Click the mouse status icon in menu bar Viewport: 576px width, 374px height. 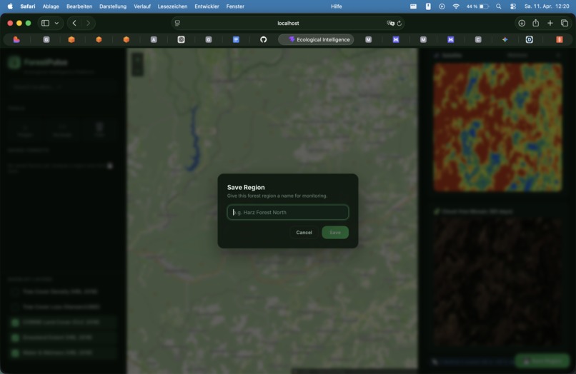point(428,6)
